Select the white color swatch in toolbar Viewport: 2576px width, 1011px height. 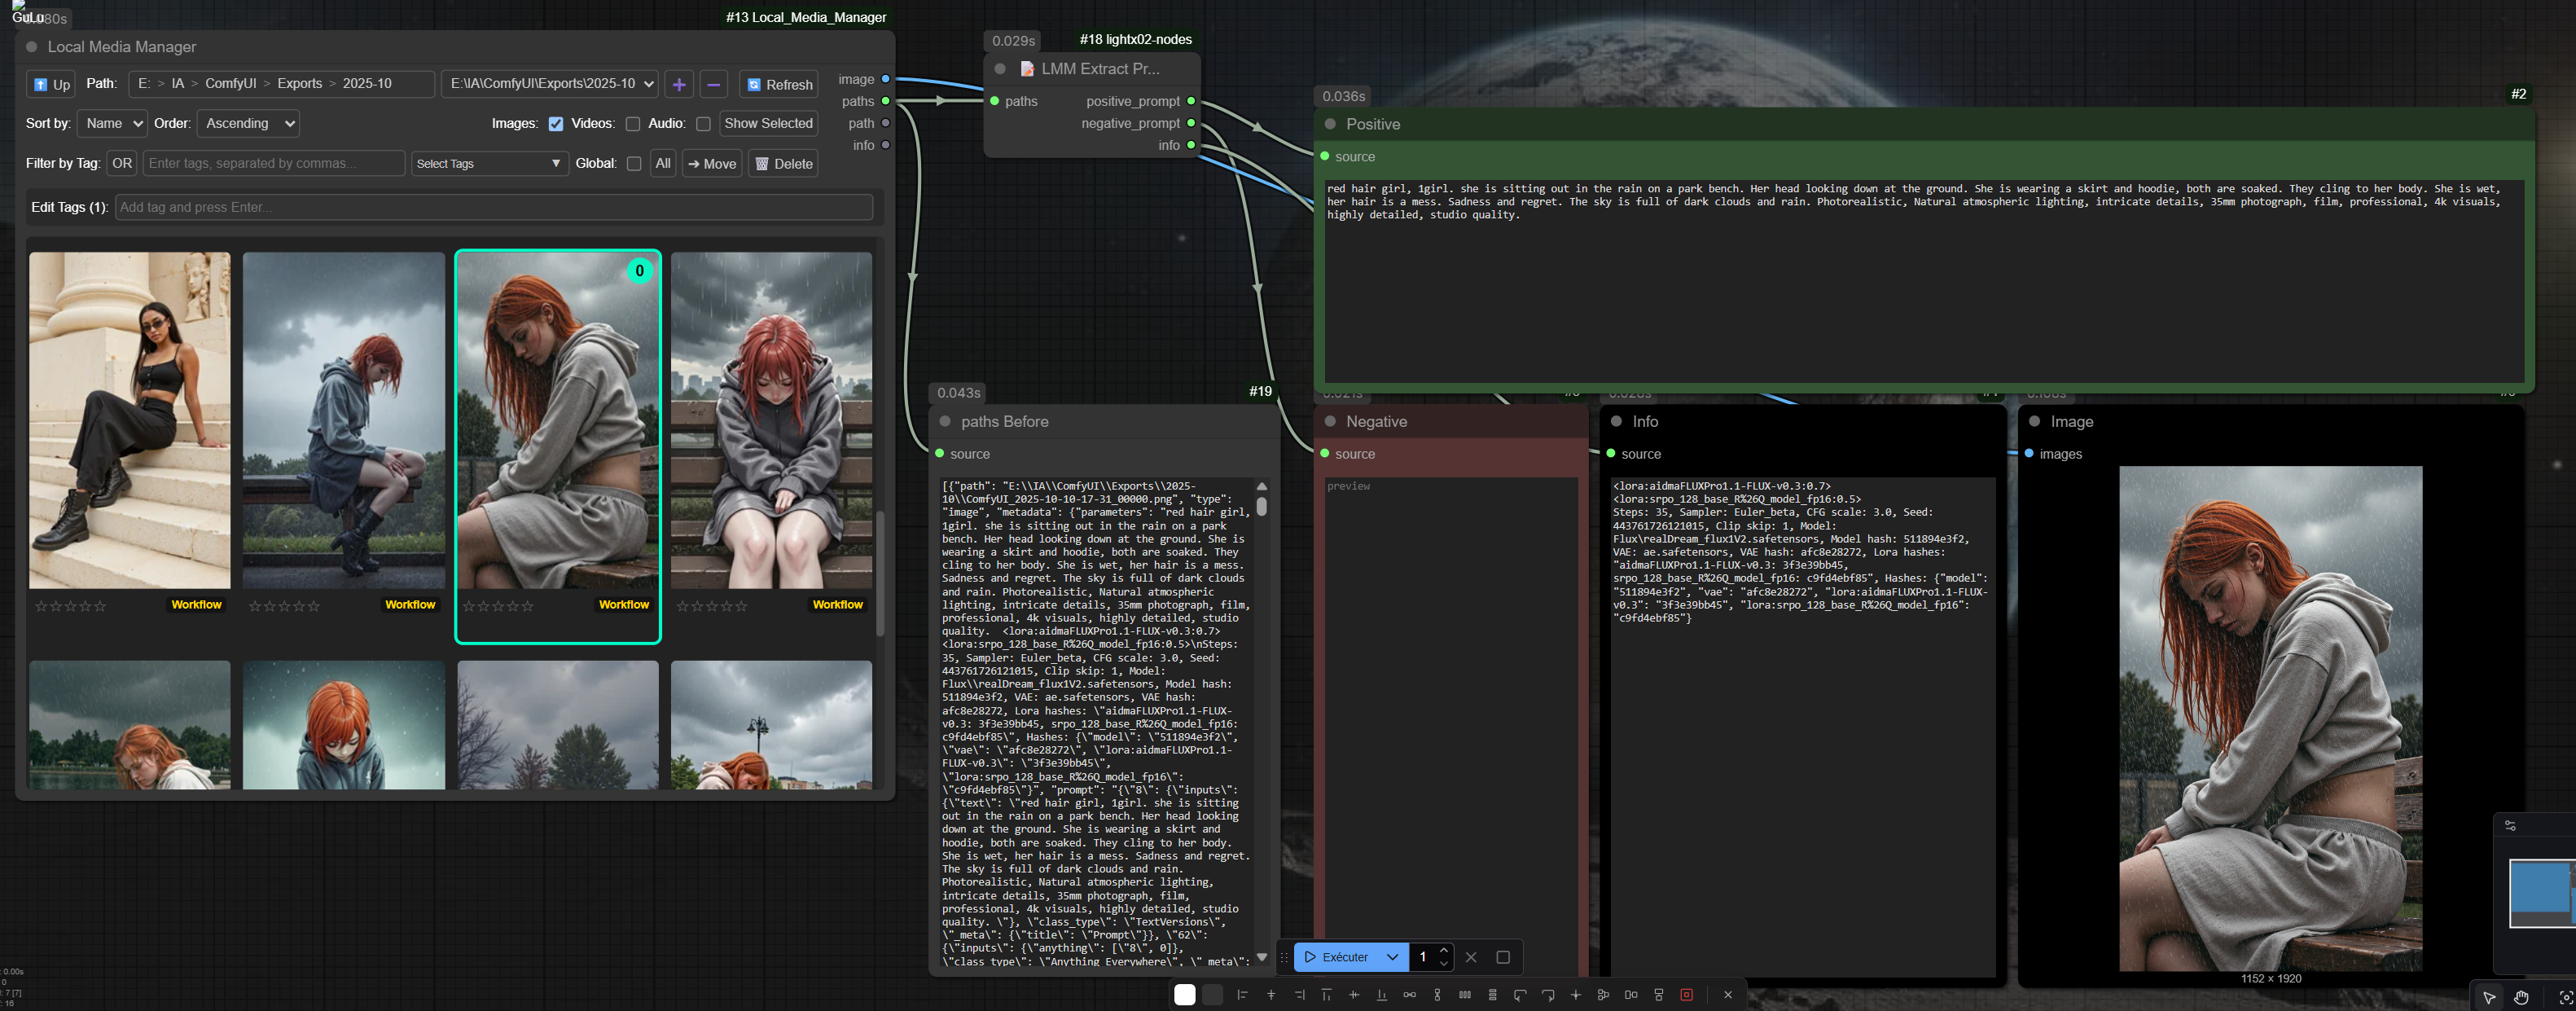pos(1185,995)
